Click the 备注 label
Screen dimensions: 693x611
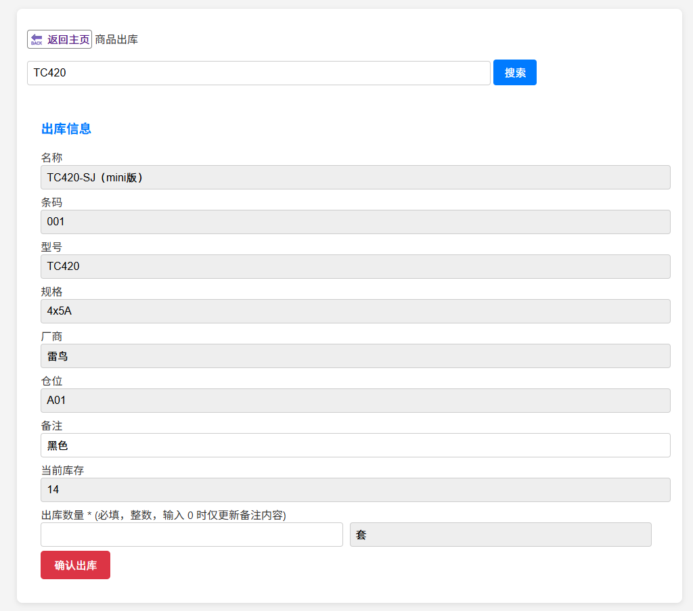[x=51, y=426]
